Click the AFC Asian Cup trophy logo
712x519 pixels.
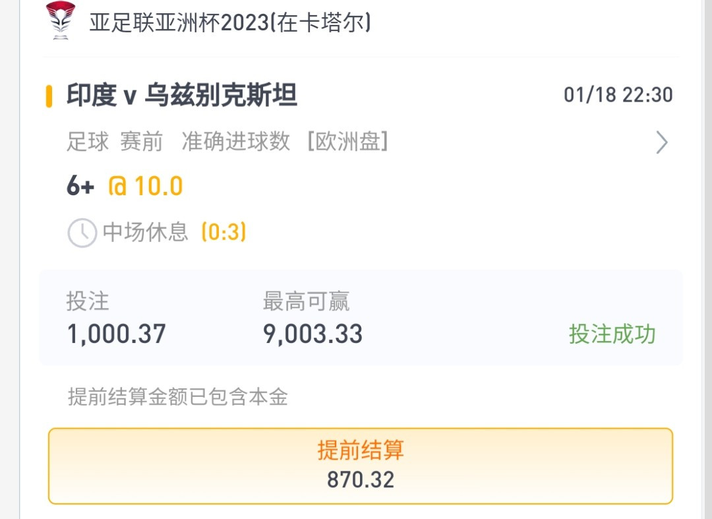click(61, 20)
